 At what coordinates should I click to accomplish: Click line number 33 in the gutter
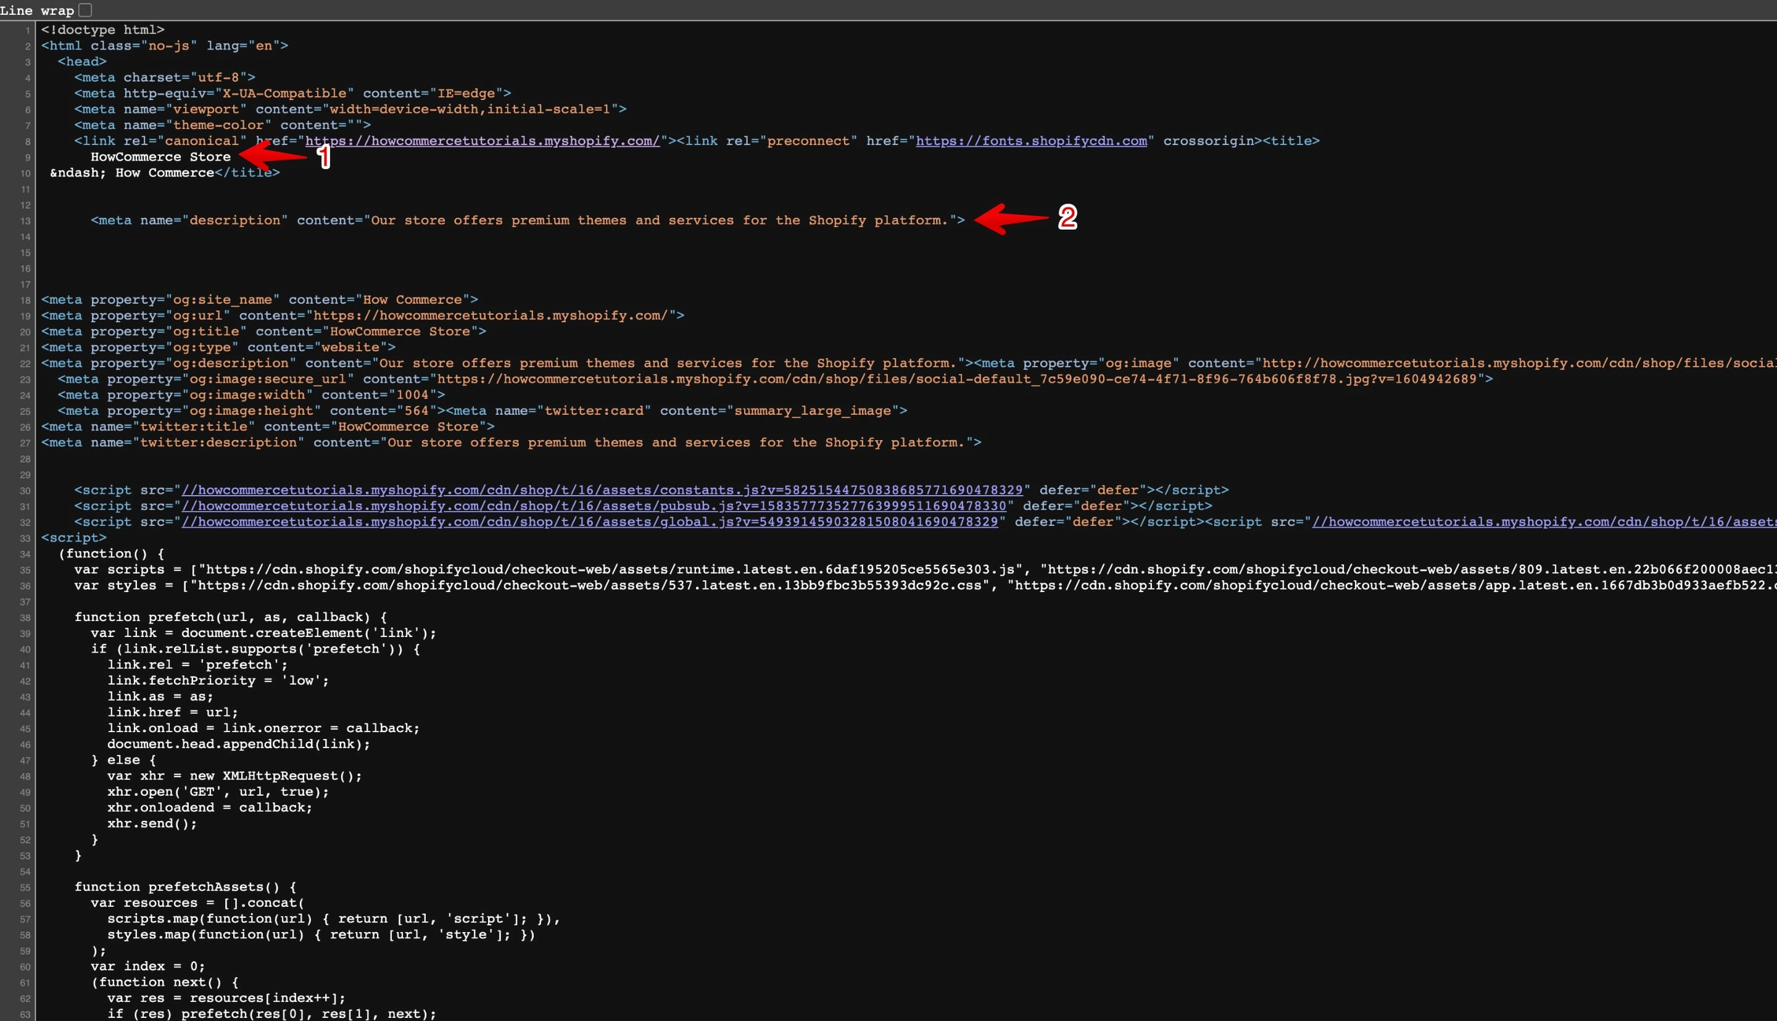click(25, 538)
